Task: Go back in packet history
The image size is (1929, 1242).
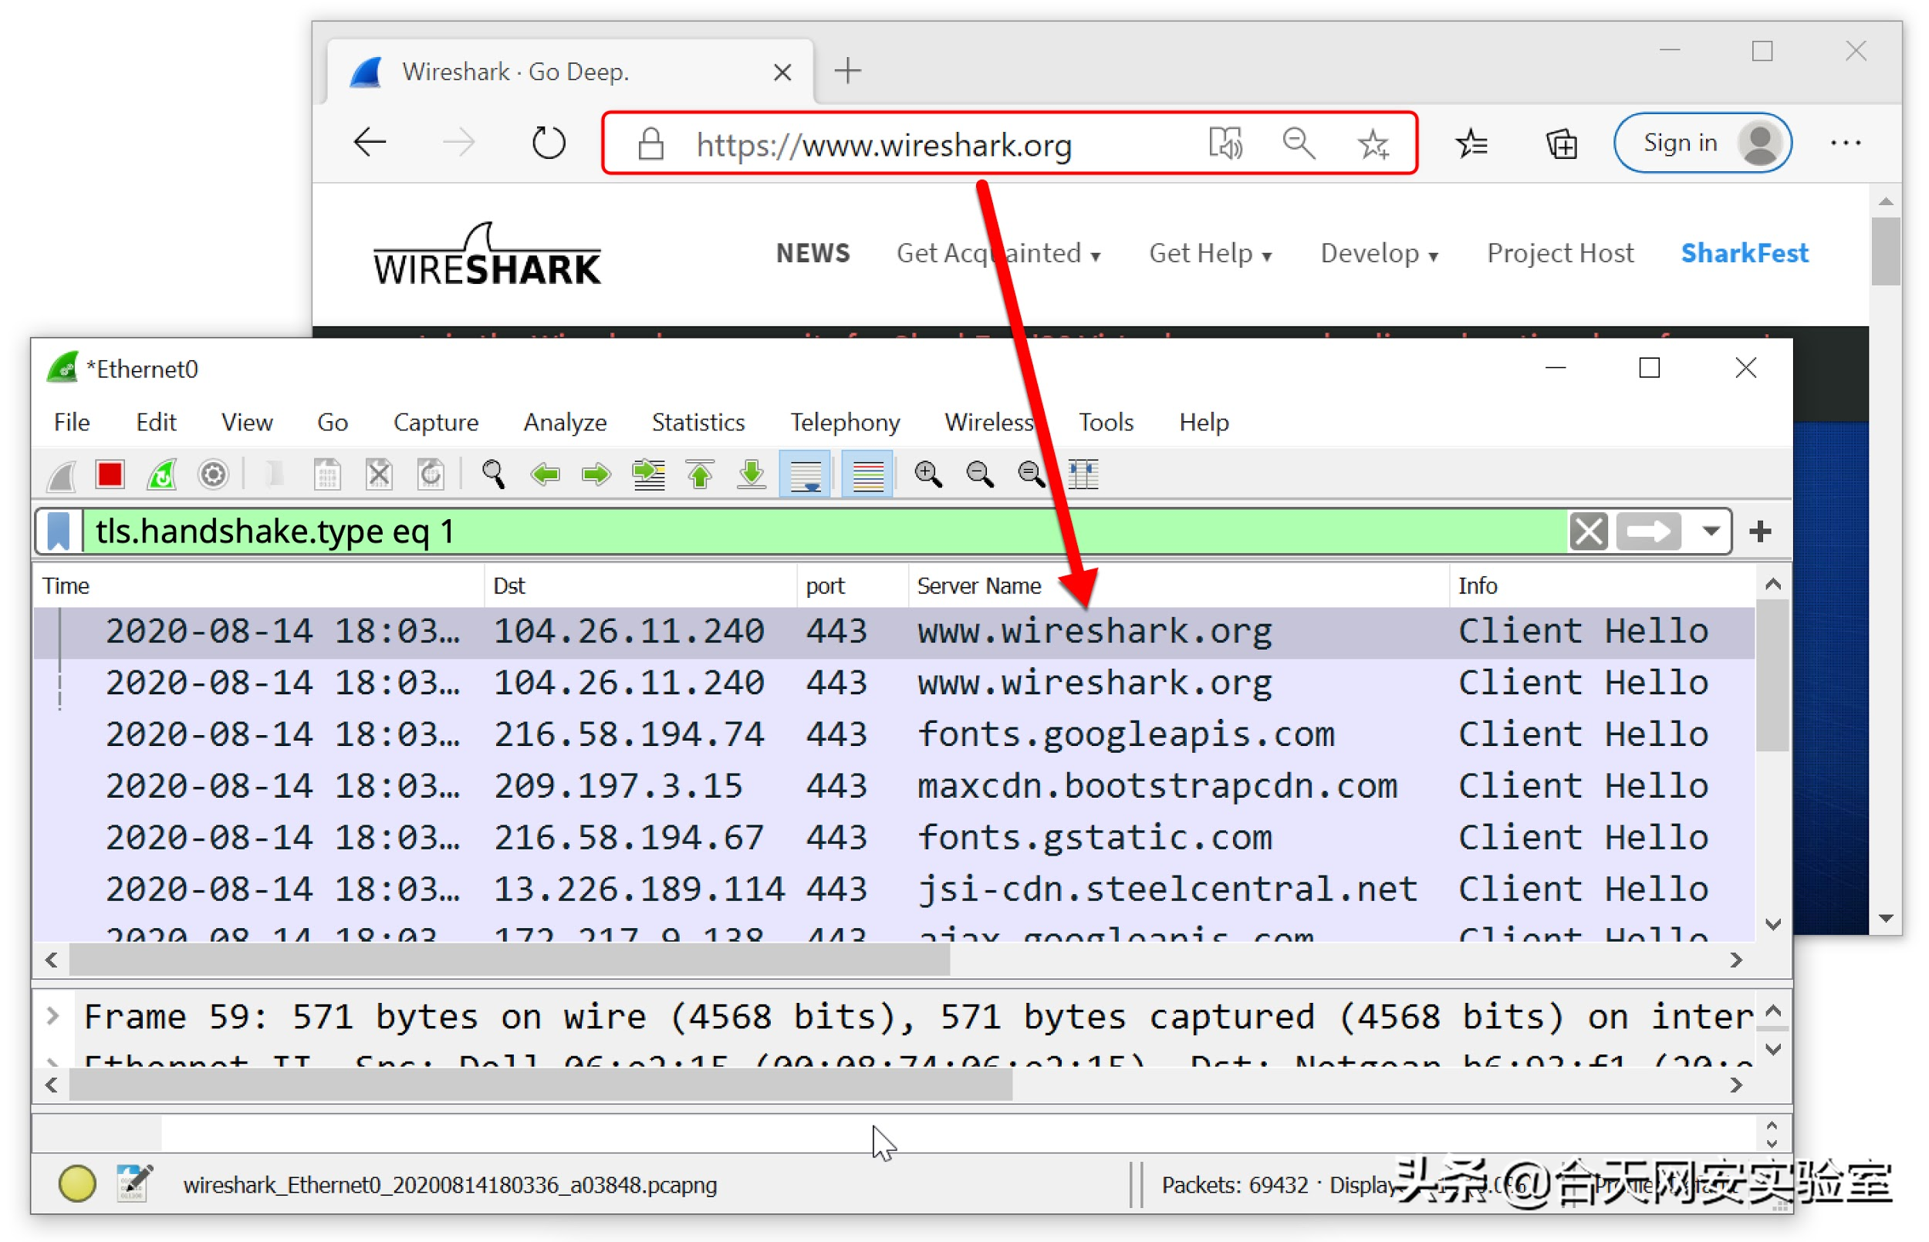Action: (x=546, y=474)
